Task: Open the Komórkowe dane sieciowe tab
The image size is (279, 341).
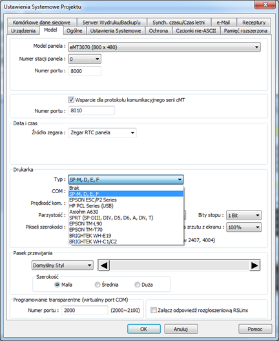Action: [41, 23]
